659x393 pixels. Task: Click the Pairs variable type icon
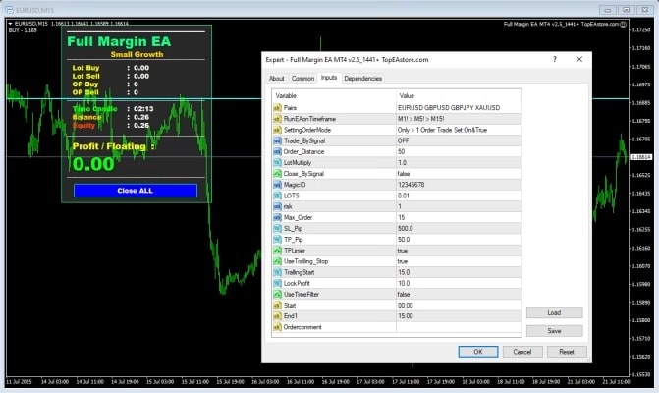coord(277,108)
